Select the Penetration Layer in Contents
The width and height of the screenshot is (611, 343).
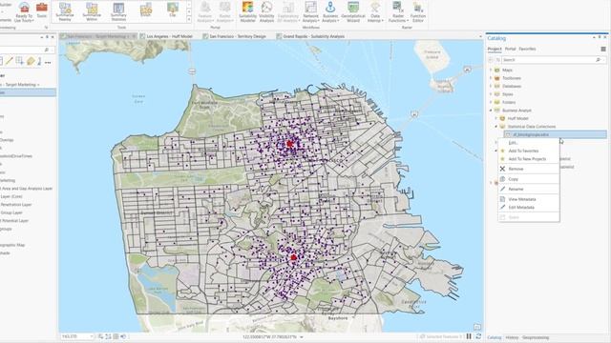(x=16, y=205)
